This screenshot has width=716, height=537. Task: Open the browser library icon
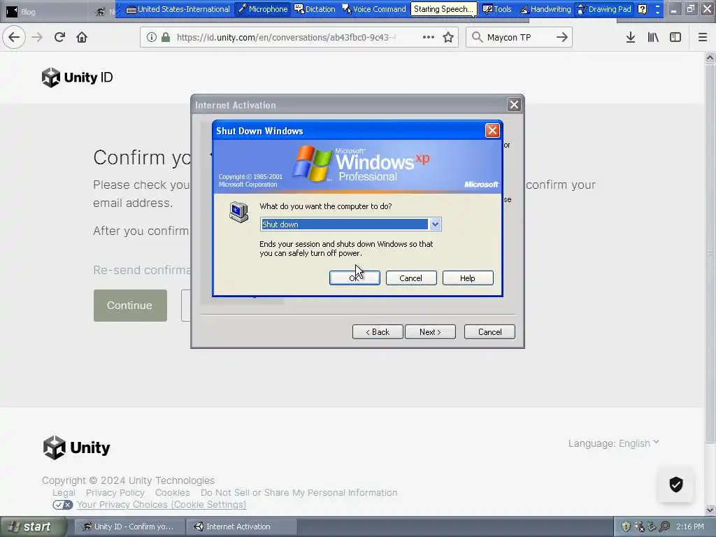click(x=653, y=37)
